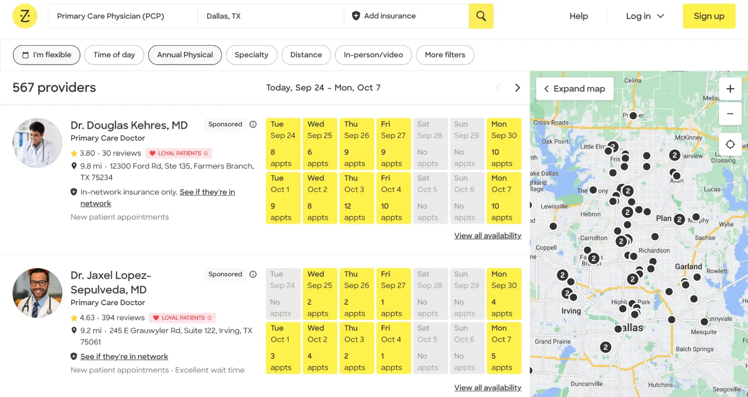The width and height of the screenshot is (748, 397).
Task: Open View all availability for Dr. Kehres
Action: pyautogui.click(x=488, y=236)
